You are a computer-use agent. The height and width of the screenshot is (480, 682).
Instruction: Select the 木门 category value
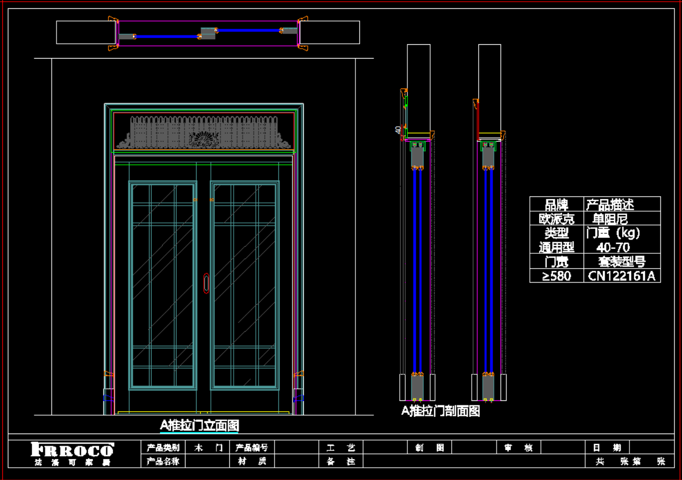pyautogui.click(x=208, y=447)
